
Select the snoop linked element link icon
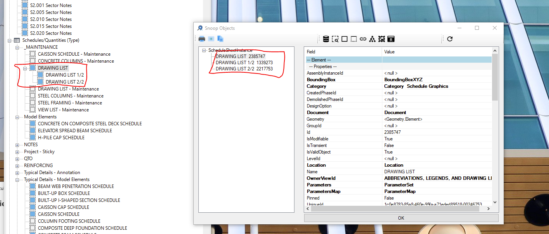pyautogui.click(x=363, y=39)
